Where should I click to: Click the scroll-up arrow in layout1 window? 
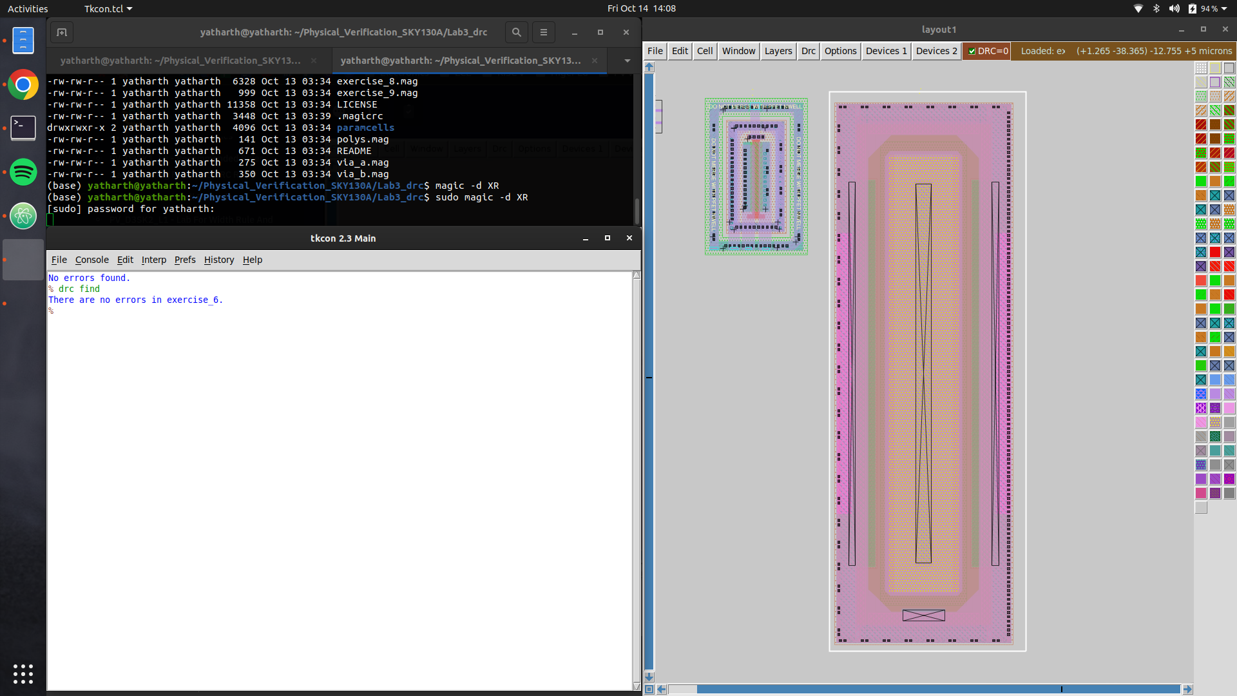649,67
